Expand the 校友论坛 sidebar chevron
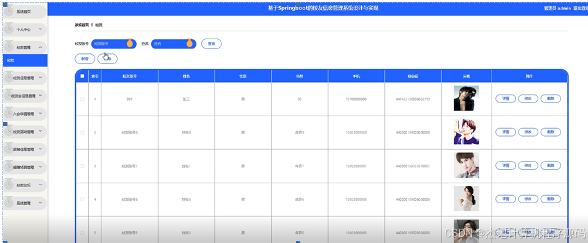Image resolution: width=588 pixels, height=243 pixels. pyautogui.click(x=40, y=185)
